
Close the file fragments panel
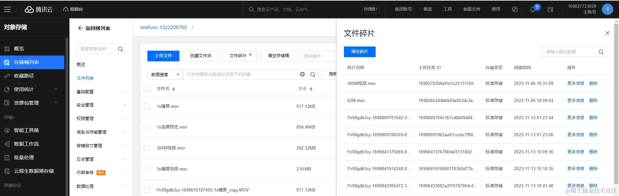click(x=607, y=33)
